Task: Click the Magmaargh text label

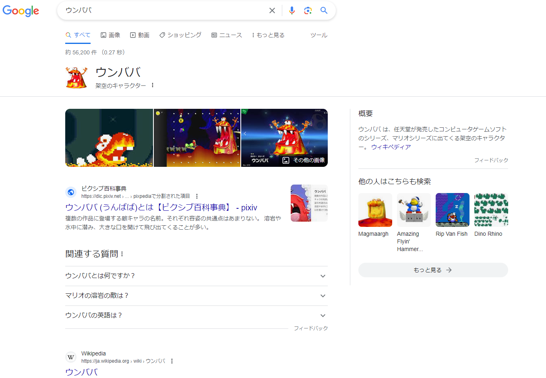Action: 373,234
